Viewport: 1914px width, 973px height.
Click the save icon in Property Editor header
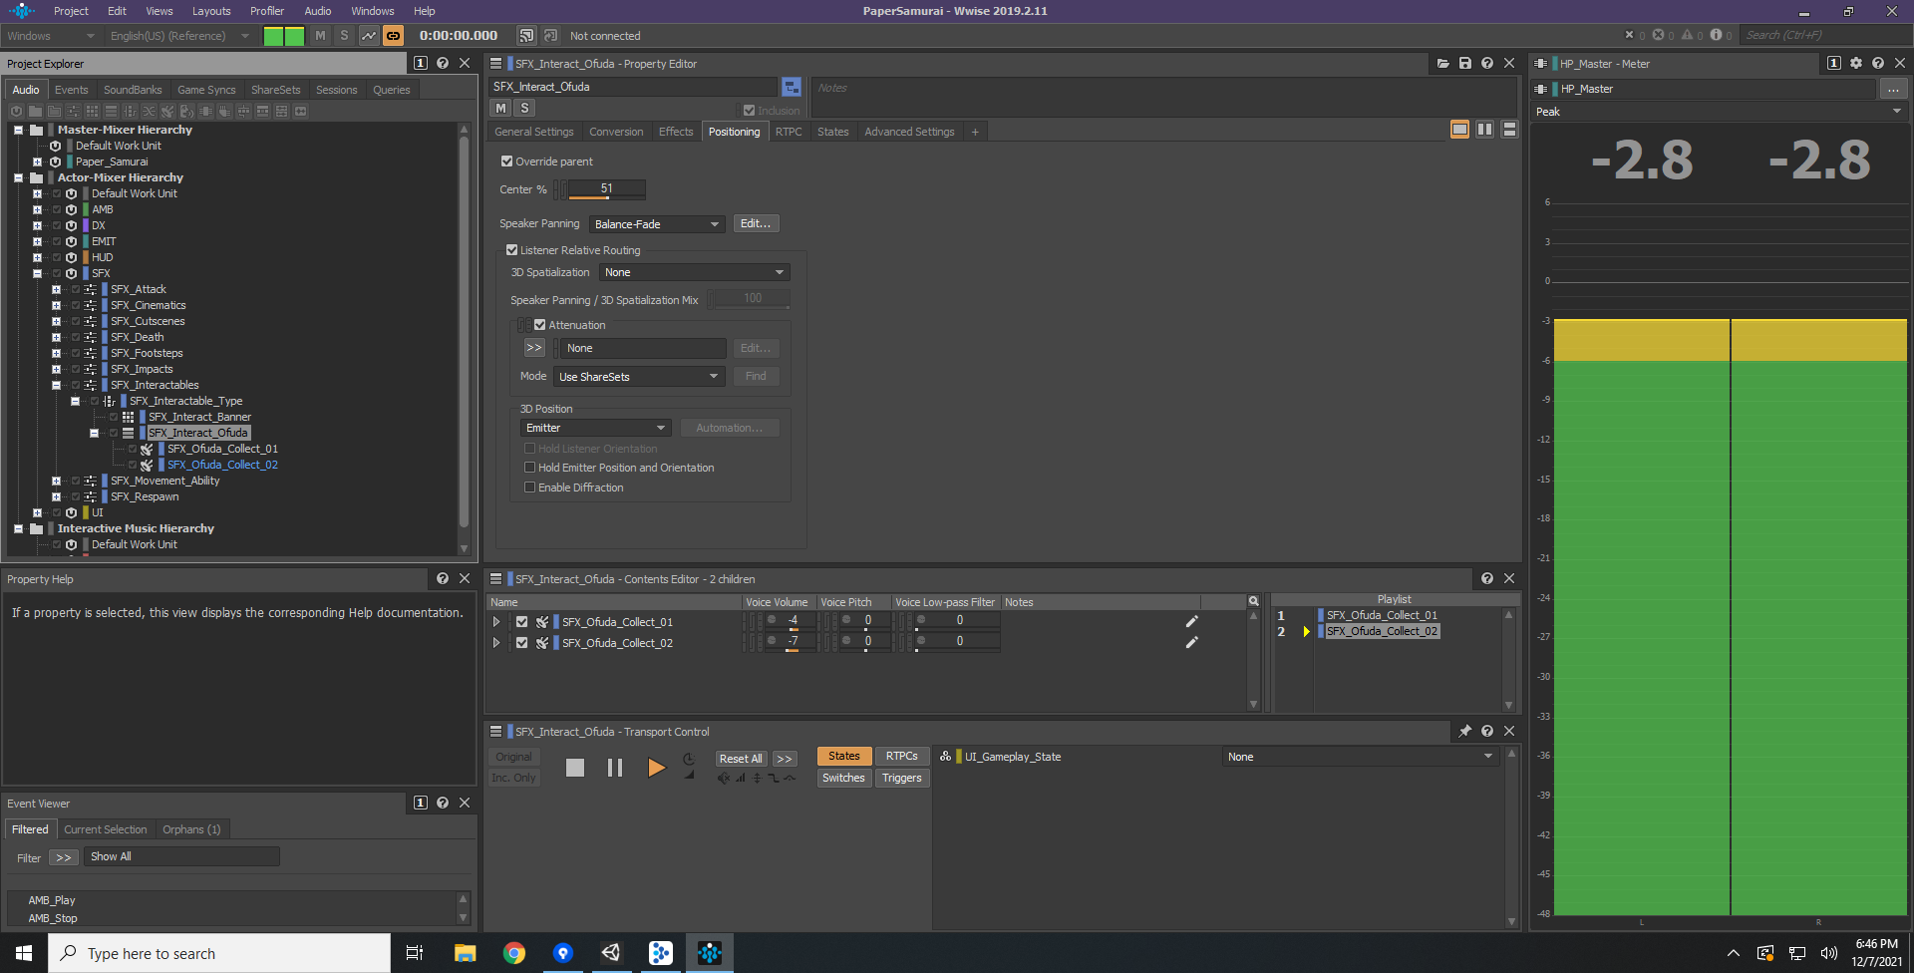point(1464,63)
